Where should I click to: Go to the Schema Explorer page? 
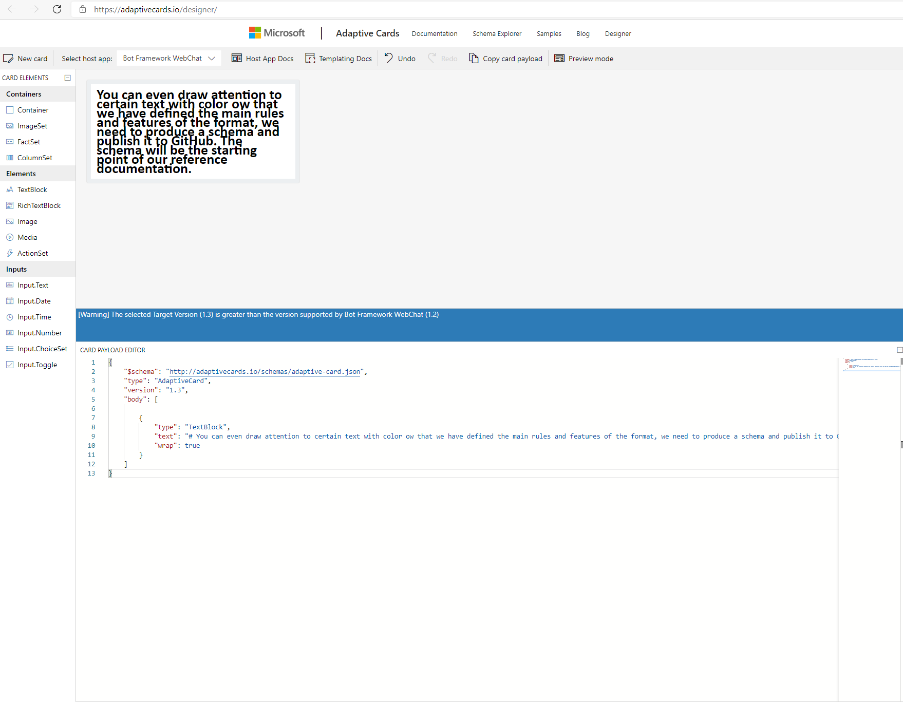497,33
